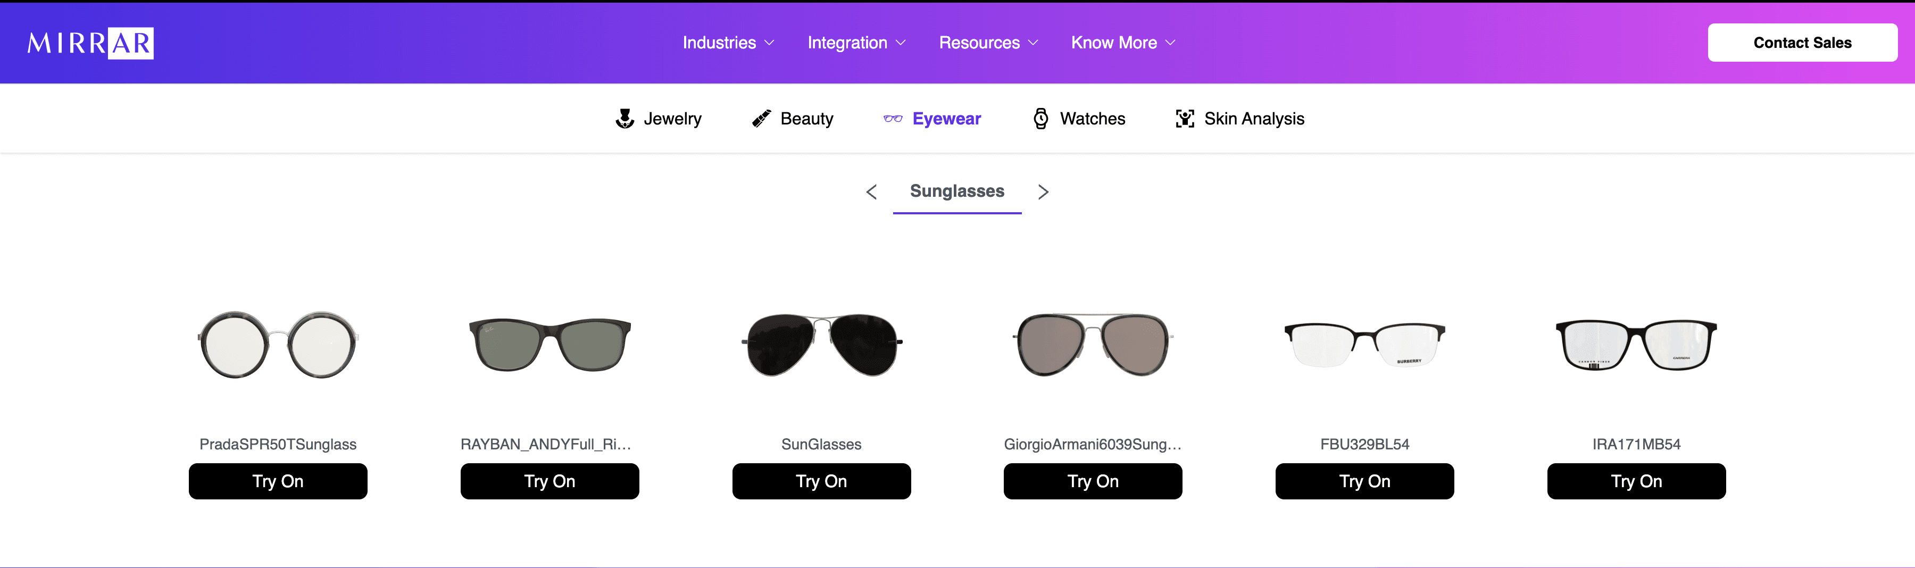Open the black aviator sunglasses image
The image size is (1915, 568).
pyautogui.click(x=821, y=344)
